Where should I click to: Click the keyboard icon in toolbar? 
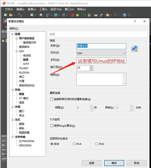tap(96, 15)
